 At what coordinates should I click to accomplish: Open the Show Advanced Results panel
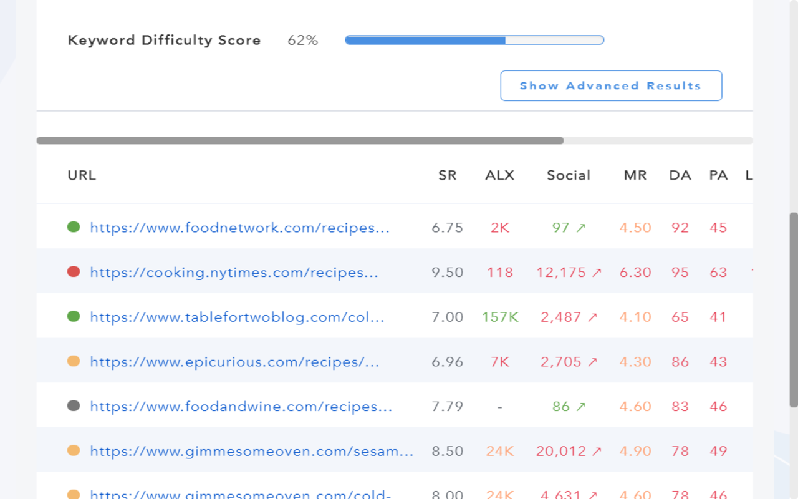click(x=611, y=85)
